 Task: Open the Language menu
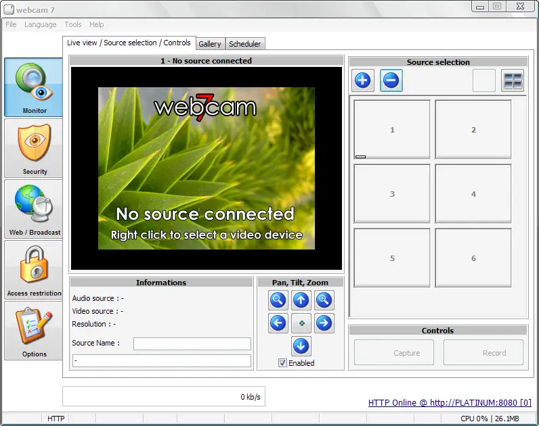[x=40, y=24]
